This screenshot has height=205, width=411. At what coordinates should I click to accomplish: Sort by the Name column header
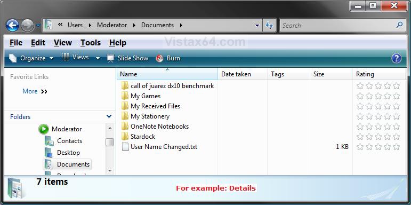coord(167,74)
